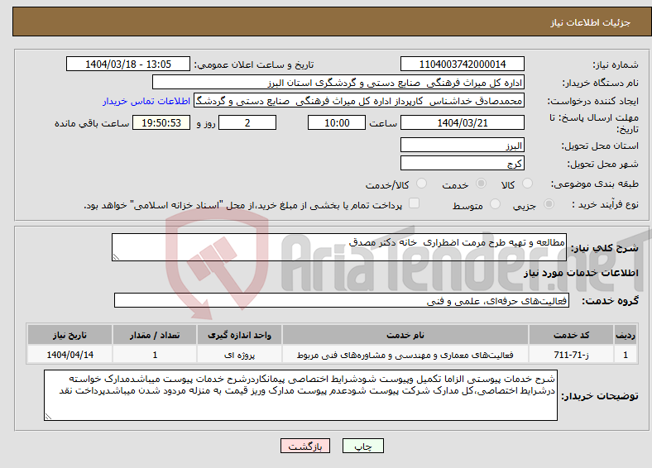Click the نوع فرآیند خرید label
This screenshot has height=468, width=652.
(x=605, y=204)
